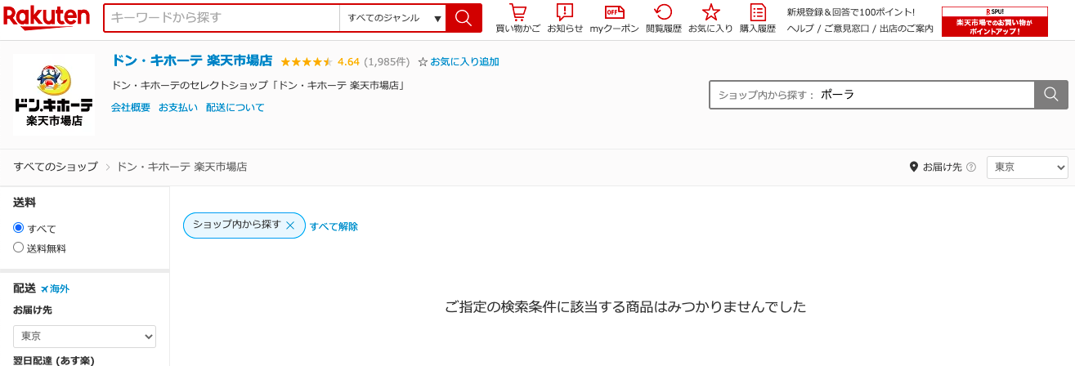Click すべてのショップ breadcrumb
Viewport: 1075px width, 366px height.
(56, 167)
